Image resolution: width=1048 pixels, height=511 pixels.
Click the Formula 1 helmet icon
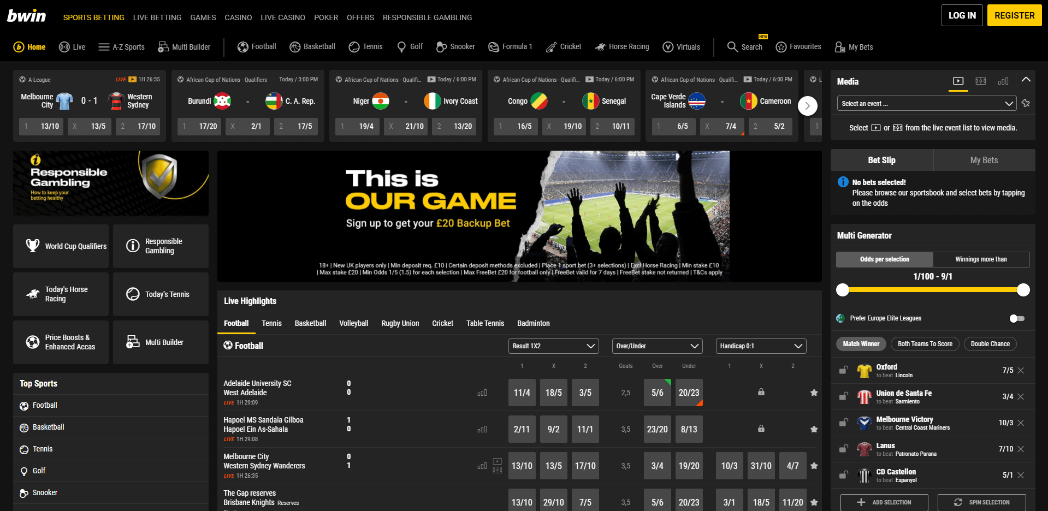[494, 47]
